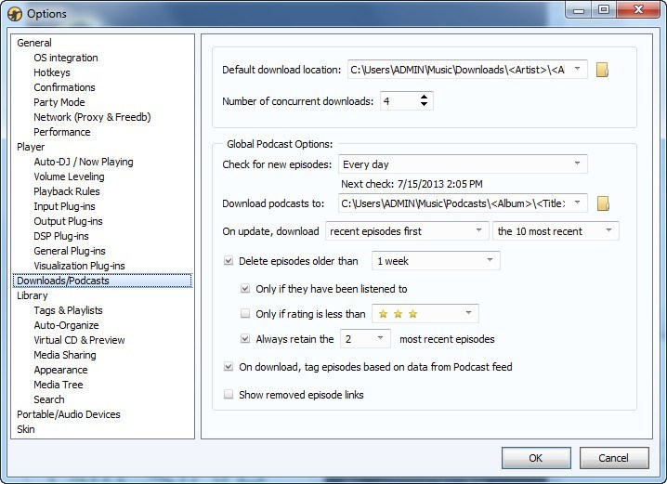Open Auto-DJ / Now Playing settings
The width and height of the screenshot is (667, 484).
tap(84, 162)
